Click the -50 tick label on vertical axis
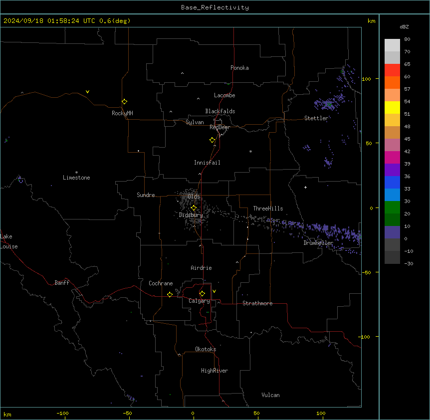430x420 pixels. tap(367, 272)
